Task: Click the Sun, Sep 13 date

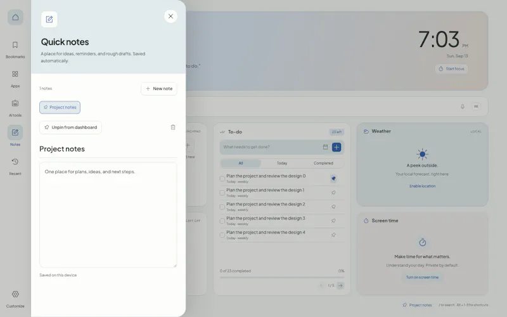Action: coord(457,56)
